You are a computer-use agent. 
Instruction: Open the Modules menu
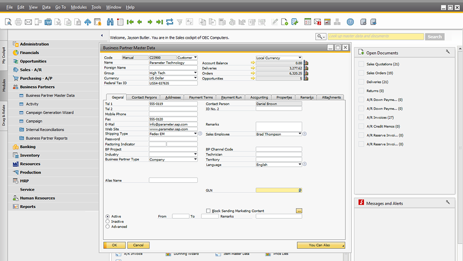79,7
